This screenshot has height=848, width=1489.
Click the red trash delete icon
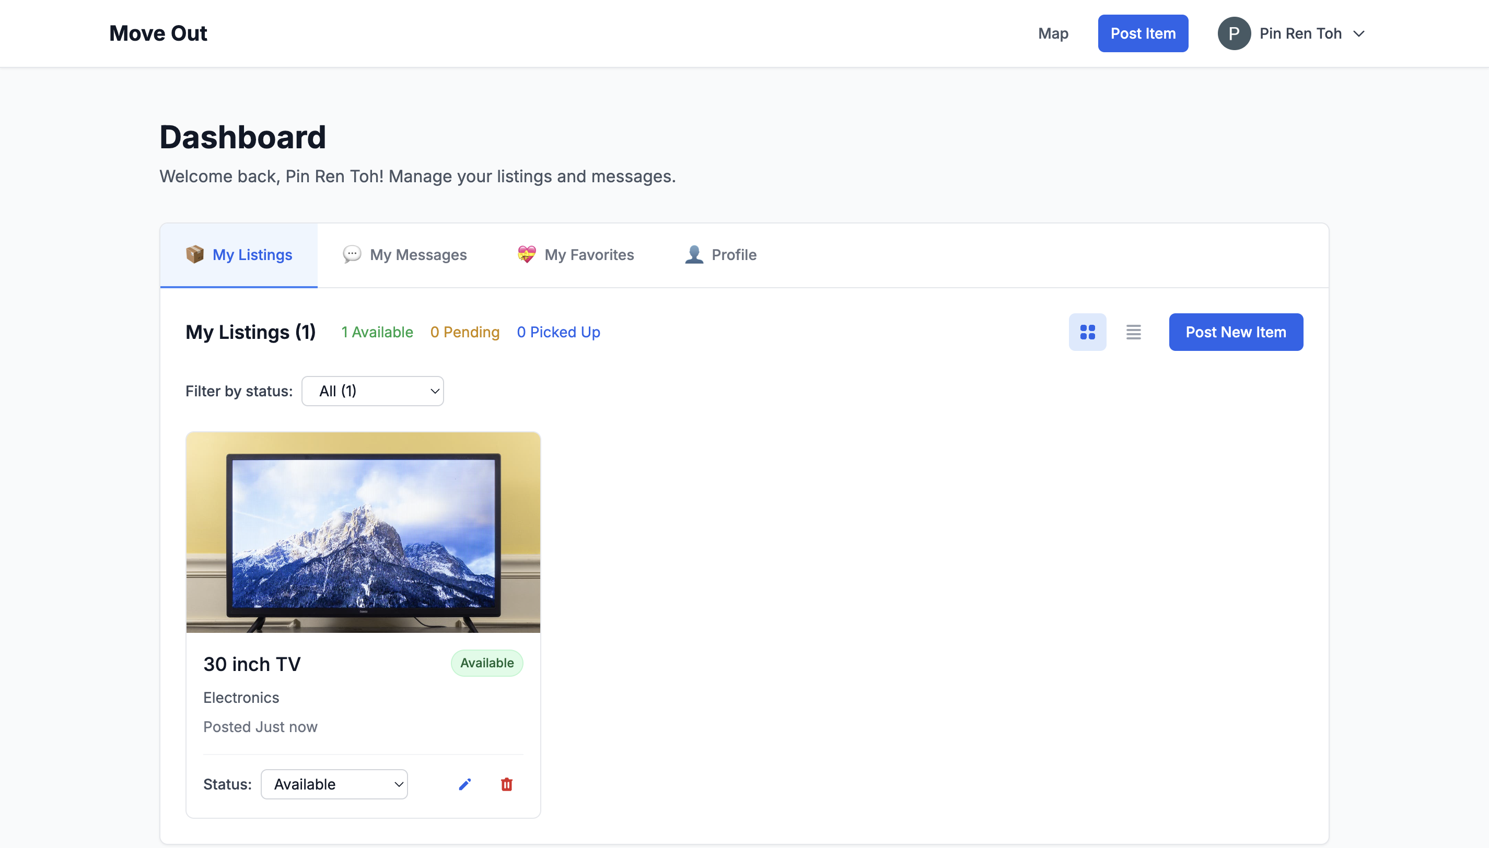coord(506,784)
